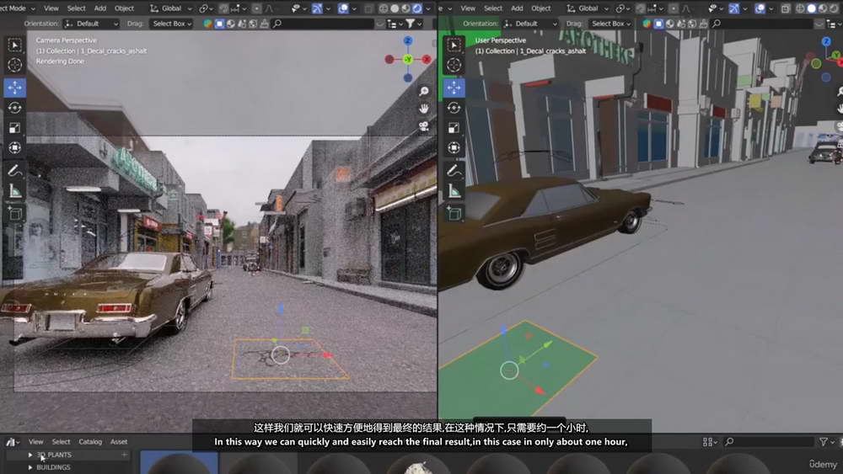Toggle camera view gizmo in left viewport

coord(424,126)
